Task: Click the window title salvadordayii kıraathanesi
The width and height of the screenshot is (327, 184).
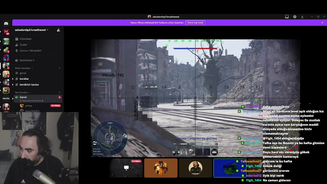Action: click(166, 17)
